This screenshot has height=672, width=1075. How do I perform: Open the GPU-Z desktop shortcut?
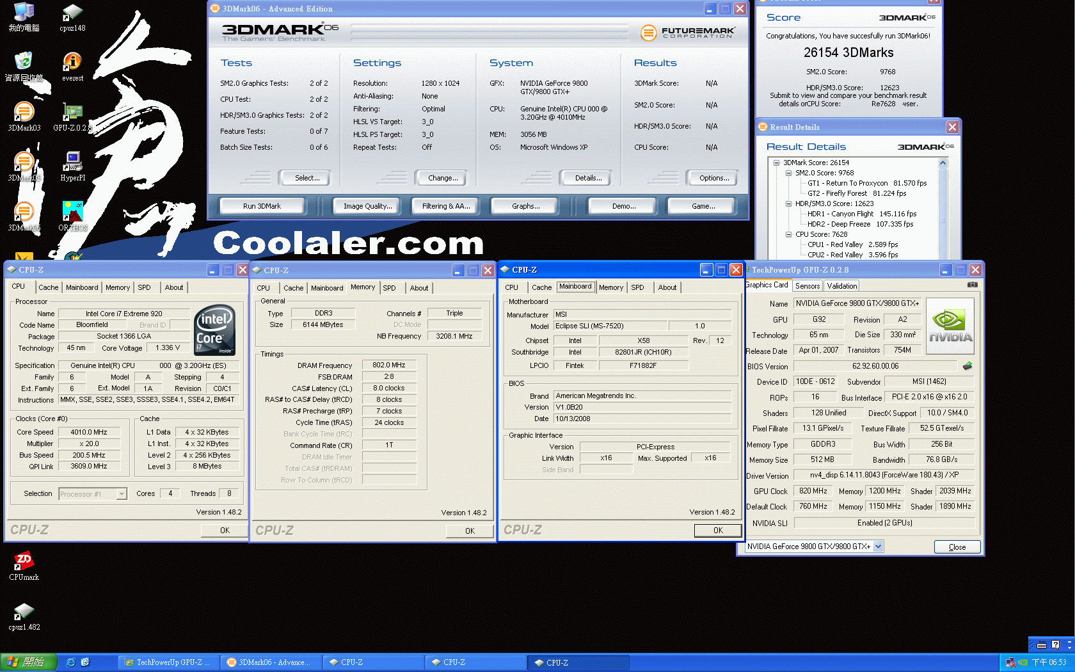tap(72, 116)
